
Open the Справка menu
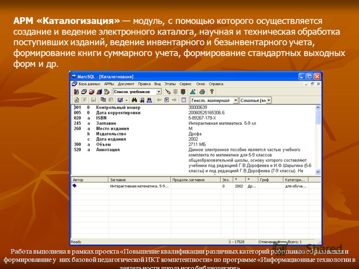click(216, 84)
